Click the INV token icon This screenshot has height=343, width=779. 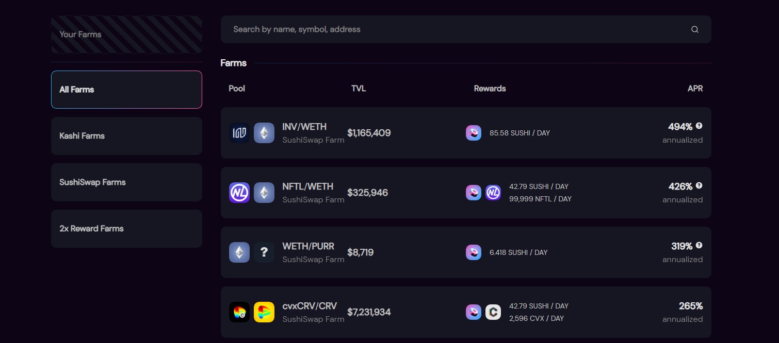pos(239,133)
